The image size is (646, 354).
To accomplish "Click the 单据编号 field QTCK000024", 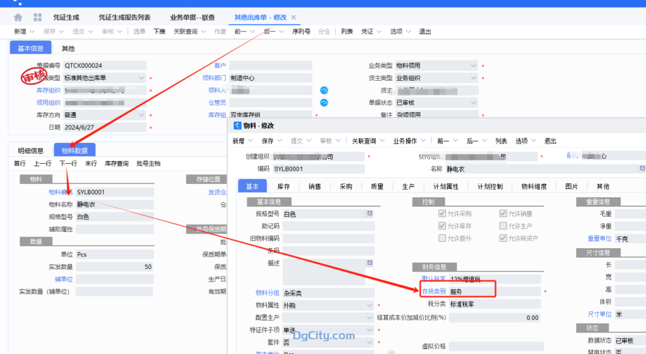I will (x=105, y=66).
